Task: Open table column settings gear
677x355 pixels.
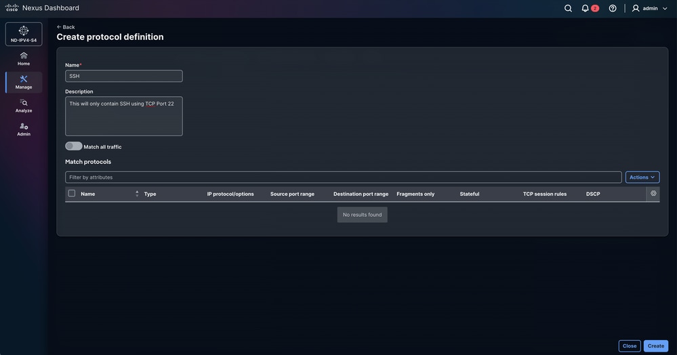Action: [x=653, y=194]
